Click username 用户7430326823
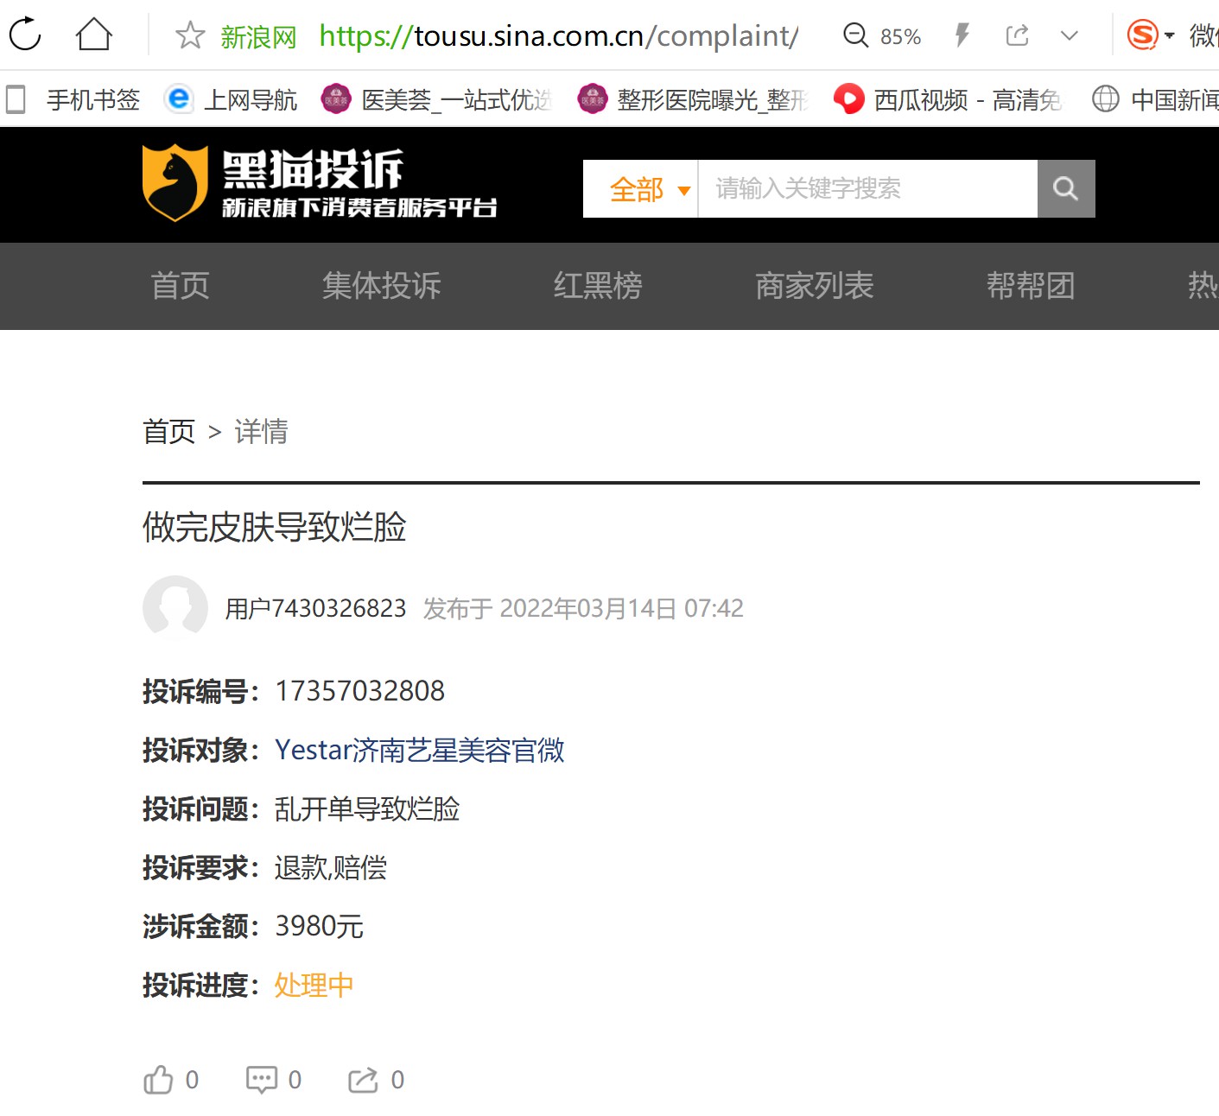Screen dimensions: 1219x1116 tap(315, 609)
